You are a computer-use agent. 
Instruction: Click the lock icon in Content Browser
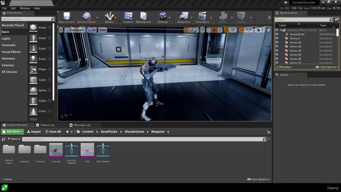269,132
